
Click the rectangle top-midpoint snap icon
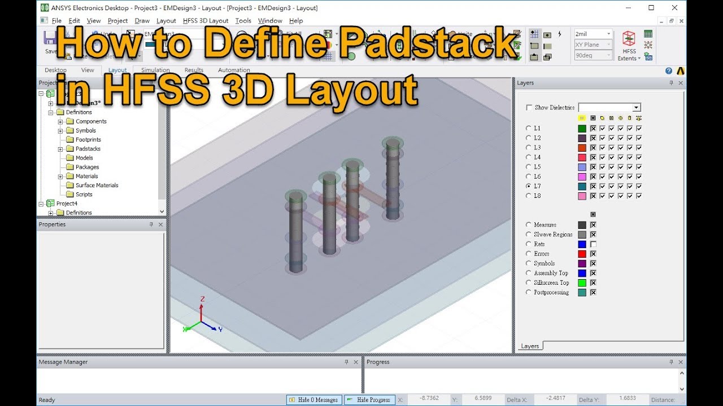coord(534,57)
